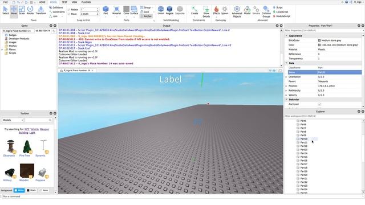Toggle the Move snap checkbox
Image resolution: width=365 pixels, height=205 pixels.
69,14
